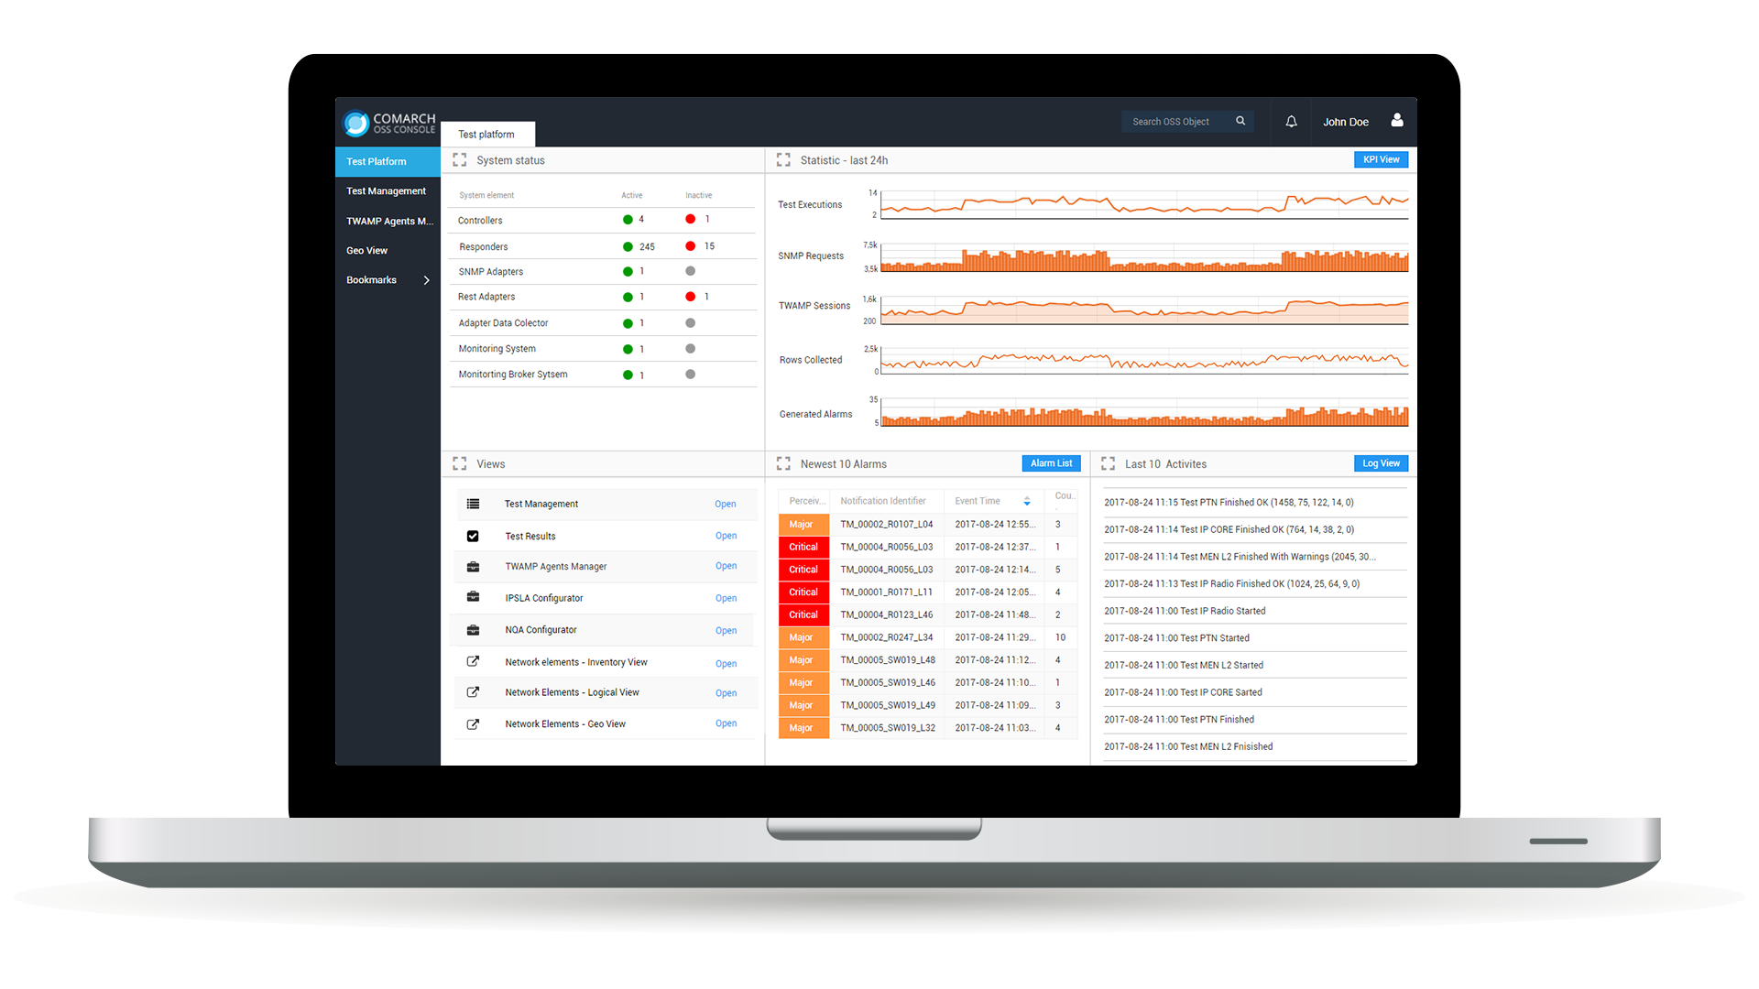Click the KPI View button in statistics panel
This screenshot has width=1759, height=989.
point(1381,159)
